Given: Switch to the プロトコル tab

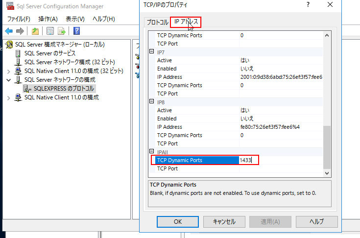Looking at the screenshot, I should pyautogui.click(x=157, y=23).
